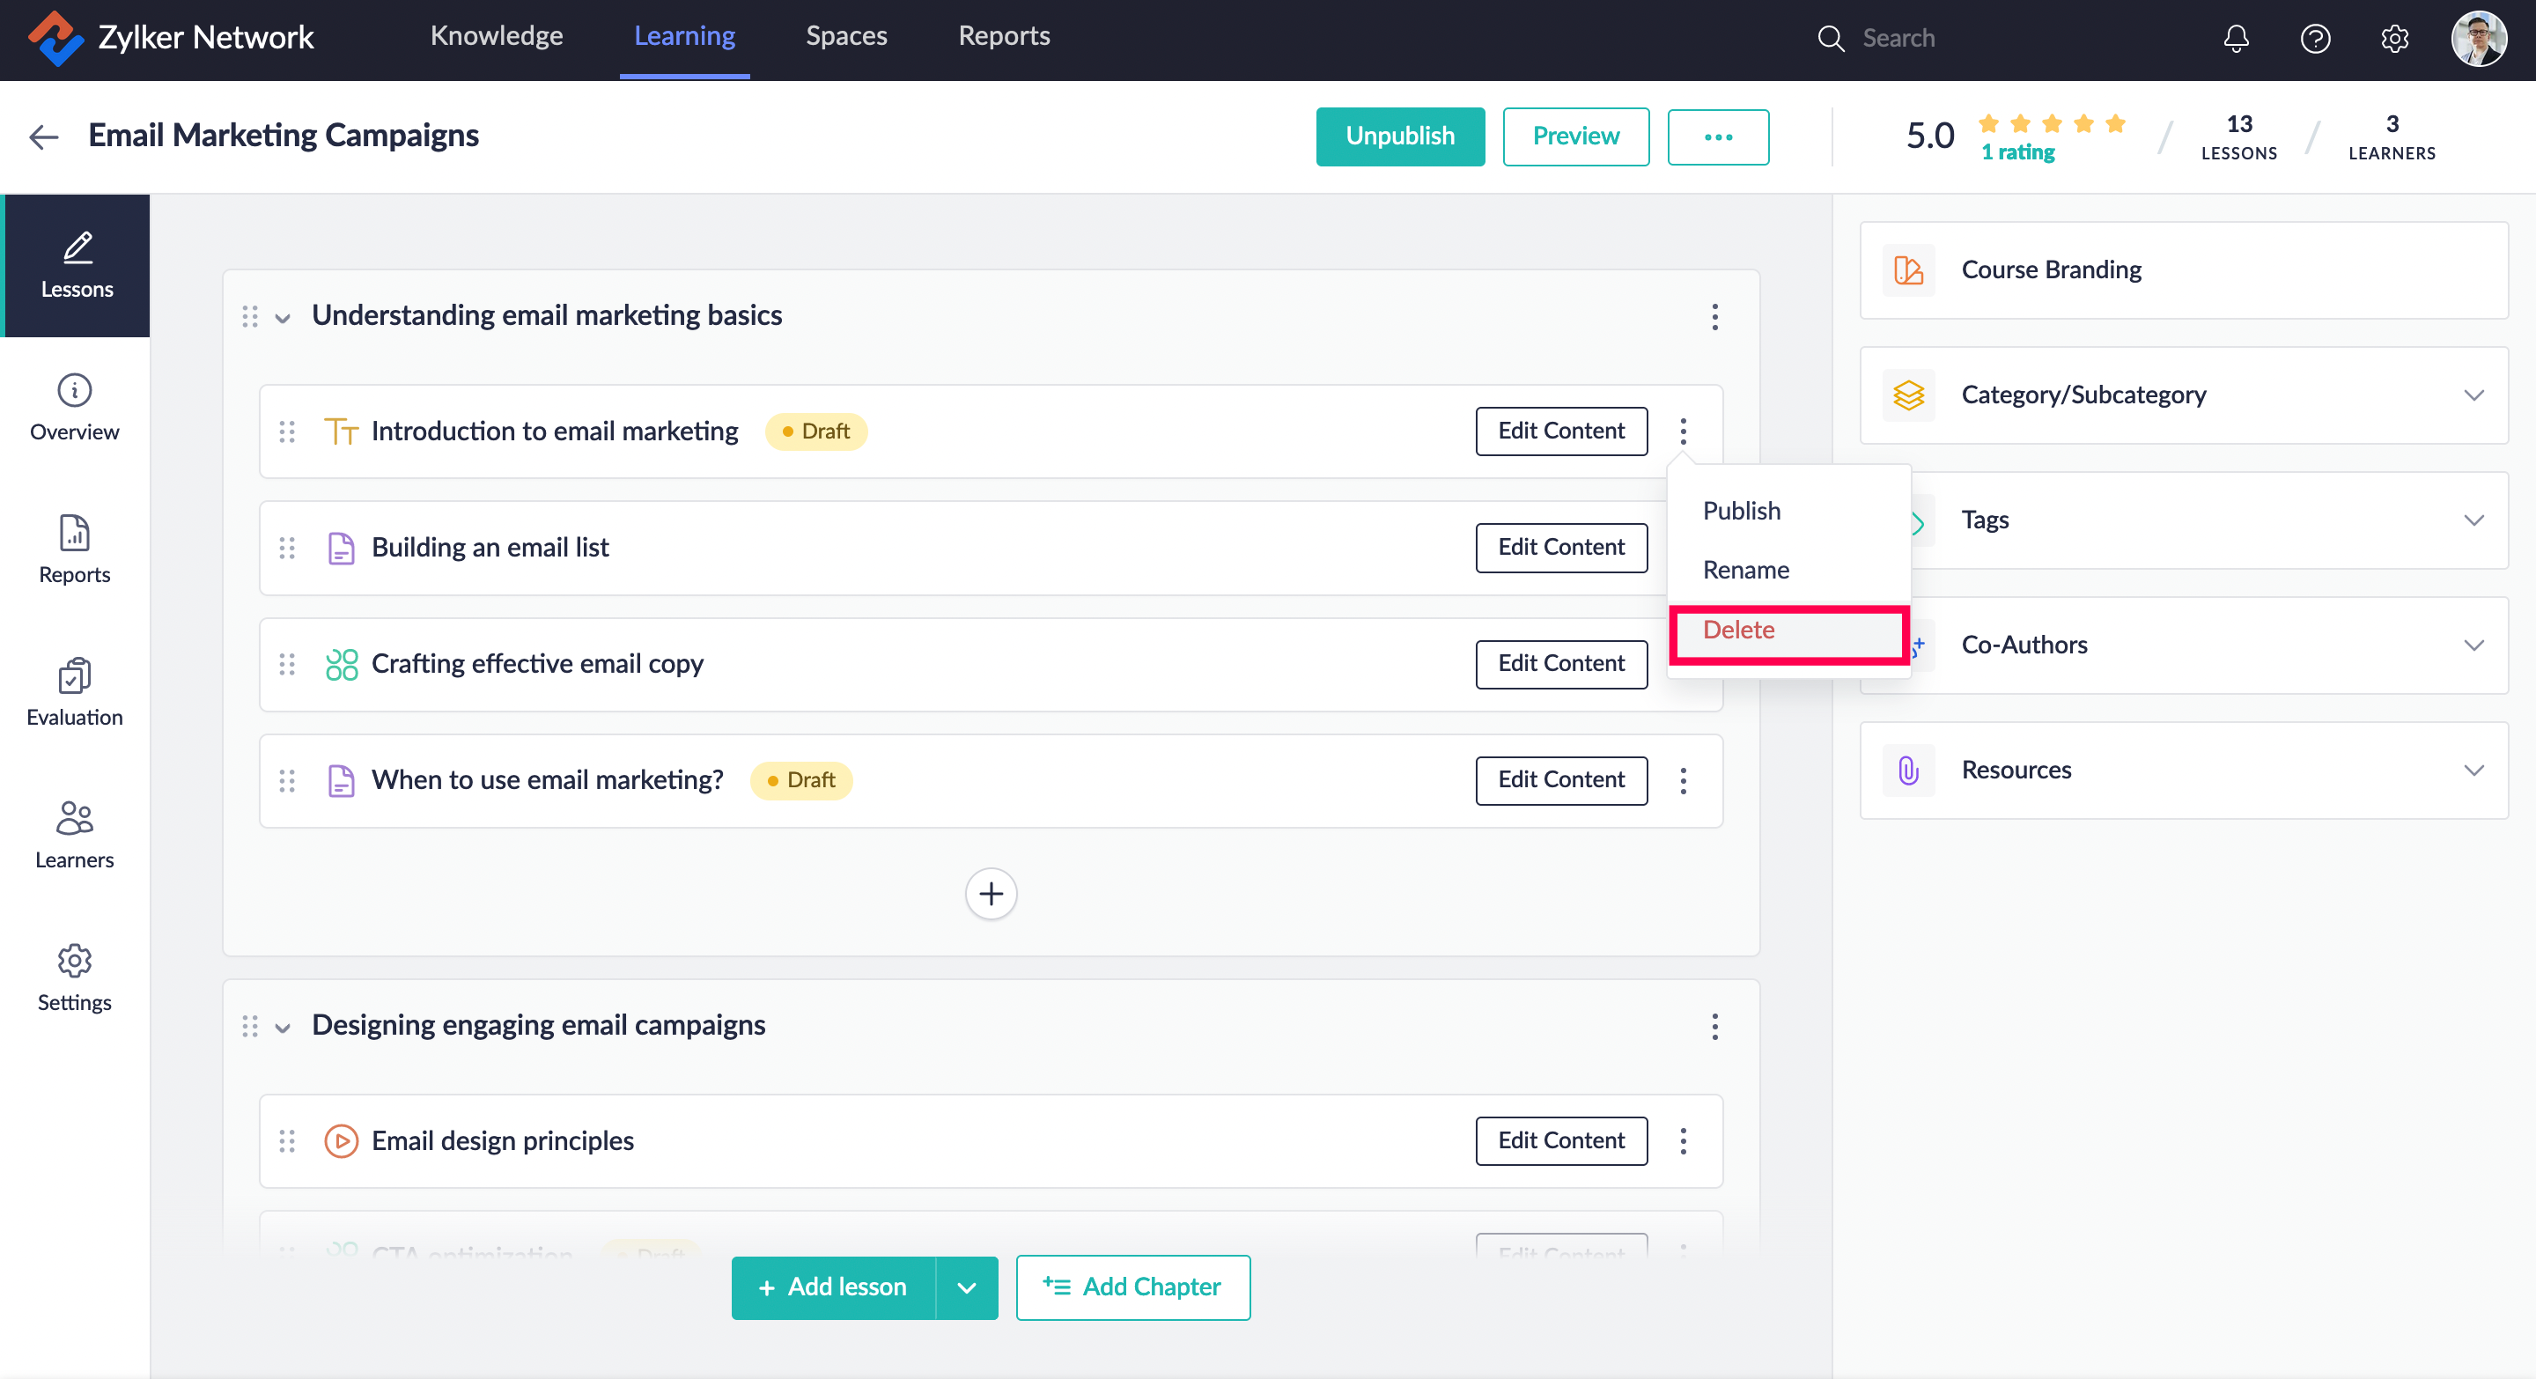Go back using the left arrow

pos(44,136)
